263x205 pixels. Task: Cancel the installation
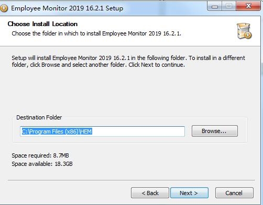[x=234, y=193]
